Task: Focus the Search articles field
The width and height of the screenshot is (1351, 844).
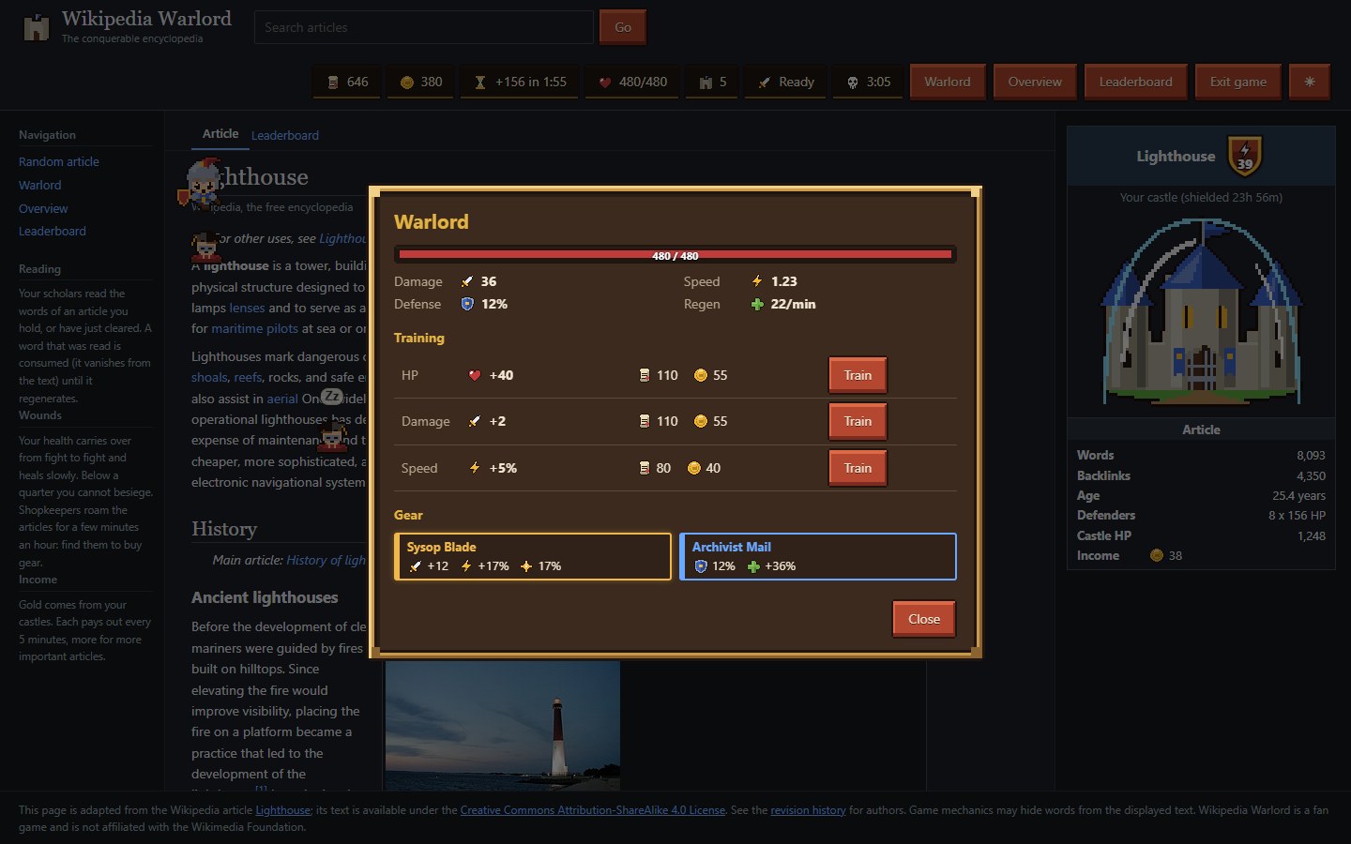Action: tap(424, 27)
